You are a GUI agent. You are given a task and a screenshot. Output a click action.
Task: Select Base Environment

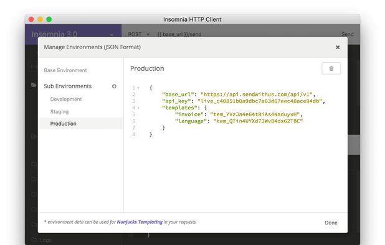point(65,70)
